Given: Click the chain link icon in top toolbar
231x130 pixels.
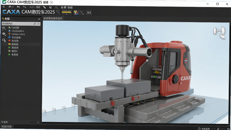Looking at the screenshot, I should [x=56, y=8].
